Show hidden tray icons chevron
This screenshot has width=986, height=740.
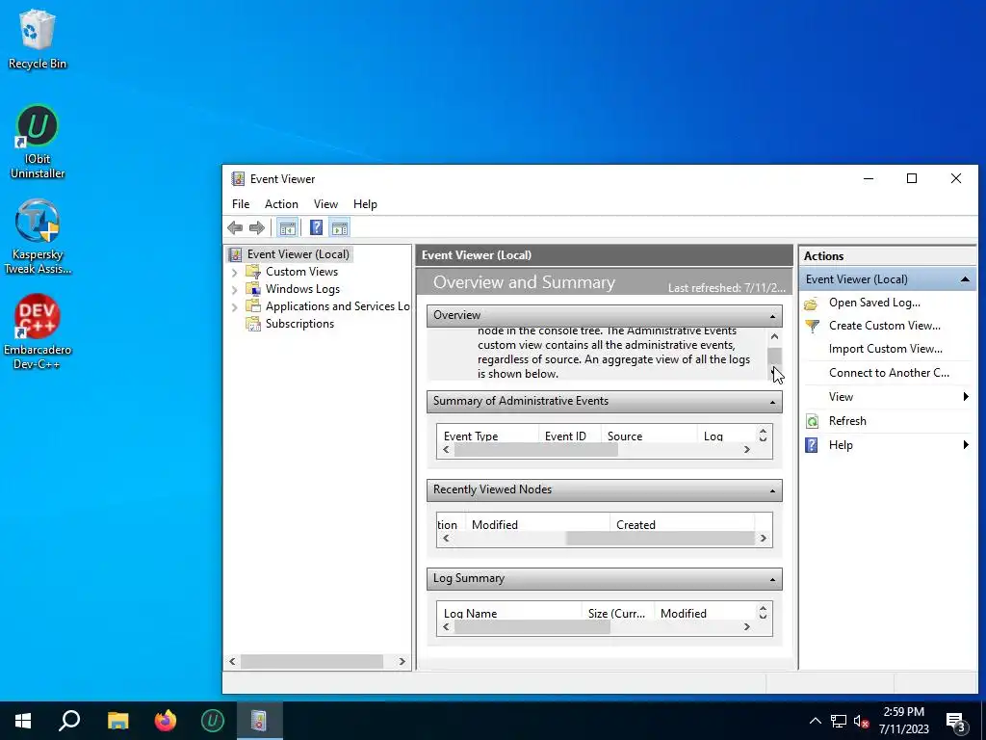pos(815,721)
